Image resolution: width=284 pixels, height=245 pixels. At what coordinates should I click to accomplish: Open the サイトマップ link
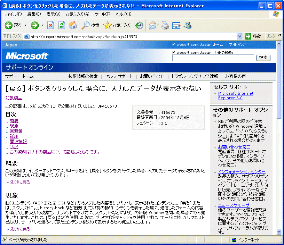[237, 44]
